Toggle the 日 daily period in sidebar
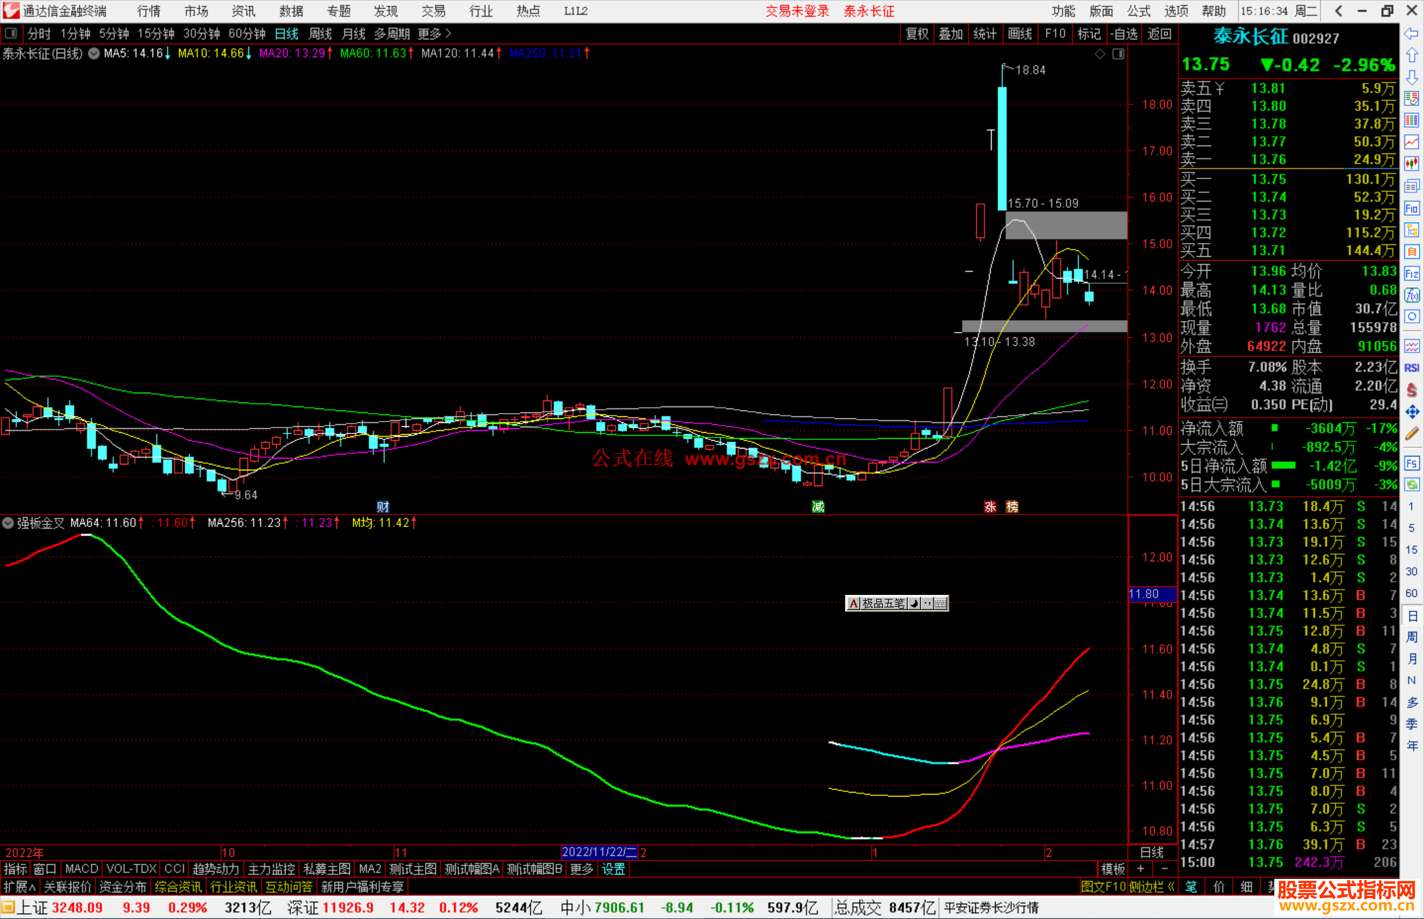This screenshot has width=1424, height=919. [1411, 616]
